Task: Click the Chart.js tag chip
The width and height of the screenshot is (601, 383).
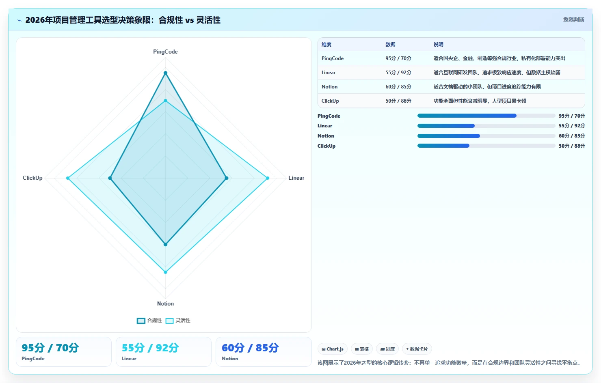Action: tap(333, 349)
